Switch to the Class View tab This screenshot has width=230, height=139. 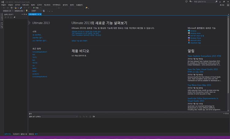24,134
